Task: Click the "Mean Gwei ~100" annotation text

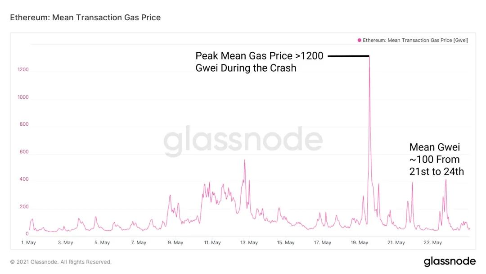Action: tap(436, 159)
